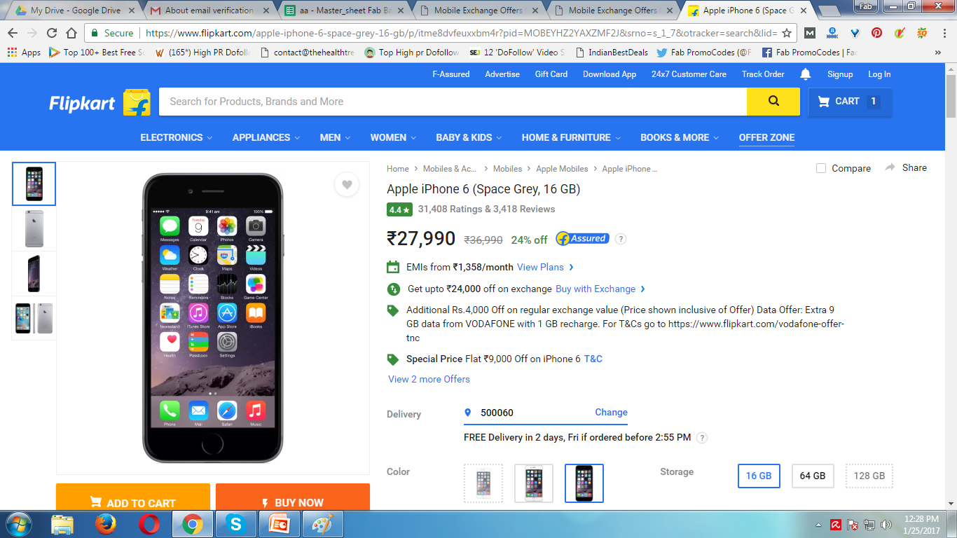Select the two-phones thumbnail image
This screenshot has height=538, width=957.
(x=34, y=318)
